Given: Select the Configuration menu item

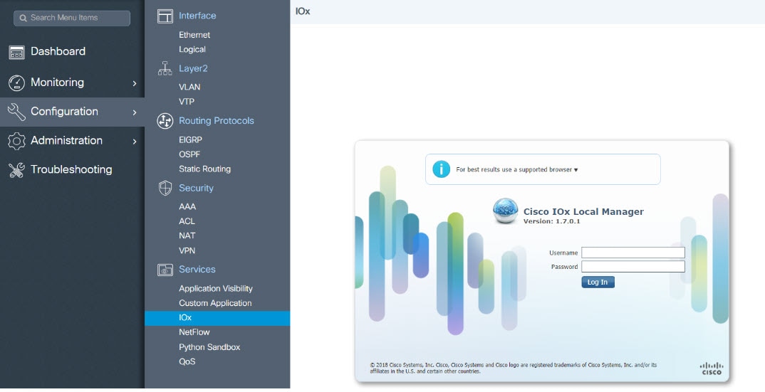Looking at the screenshot, I should pyautogui.click(x=72, y=112).
